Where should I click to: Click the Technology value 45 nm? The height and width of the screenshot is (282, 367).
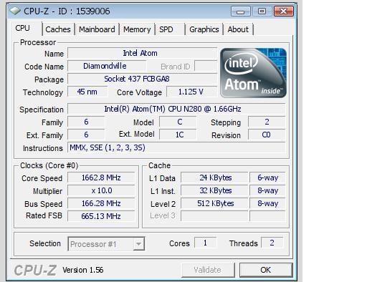[87, 92]
